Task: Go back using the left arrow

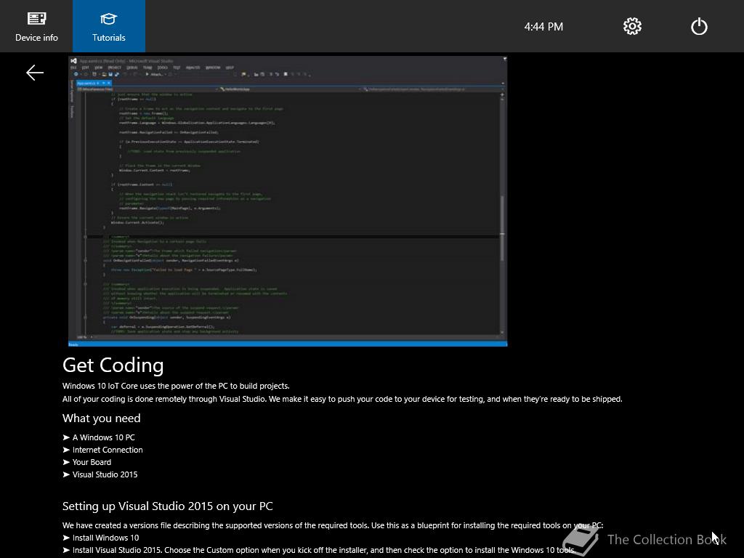Action: pos(35,73)
